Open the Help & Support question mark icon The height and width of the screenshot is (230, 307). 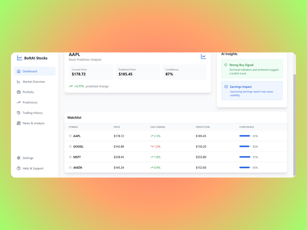tap(19, 168)
